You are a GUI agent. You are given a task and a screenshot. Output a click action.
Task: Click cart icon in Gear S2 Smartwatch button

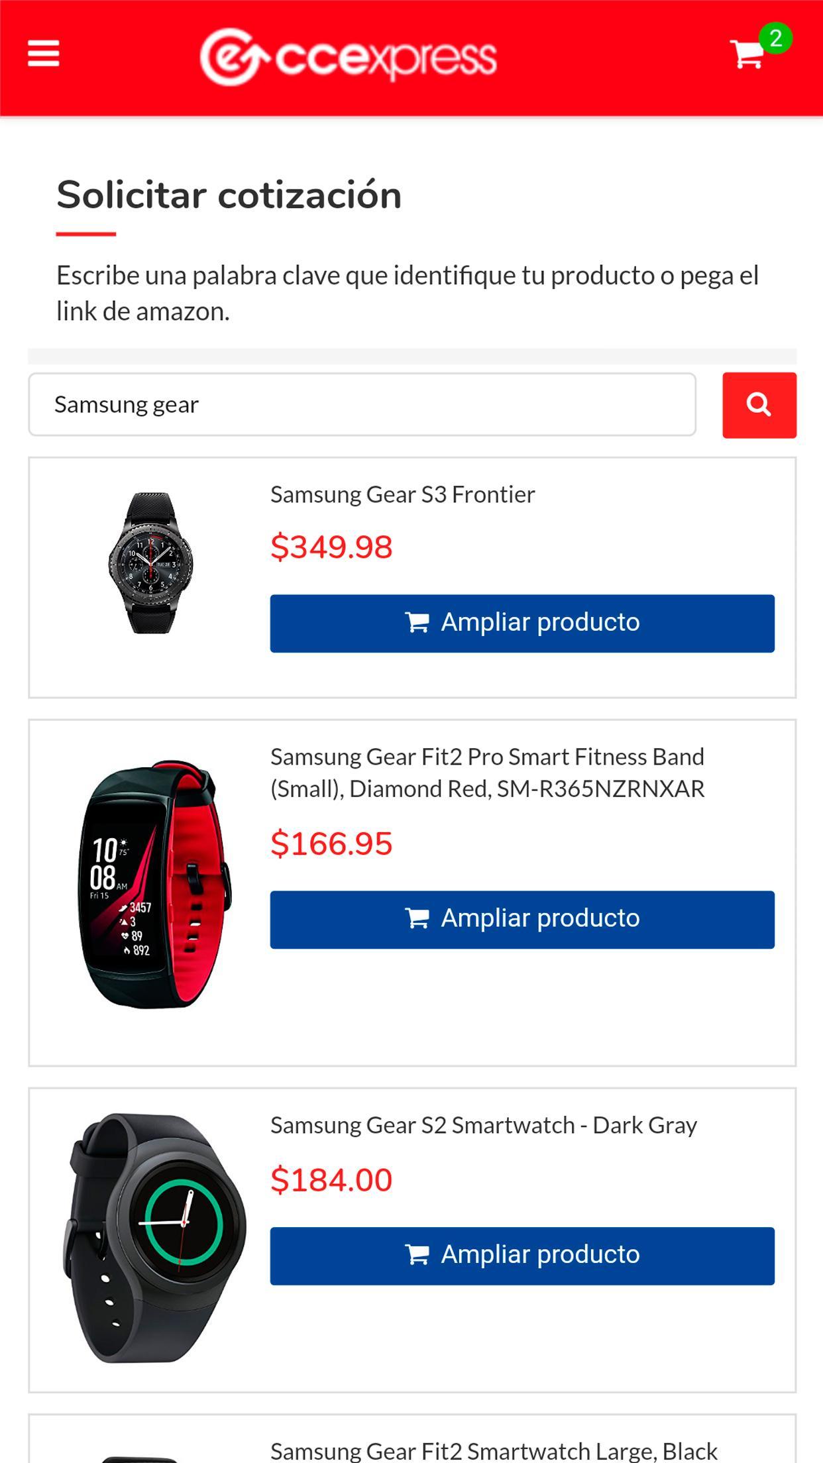click(417, 1255)
